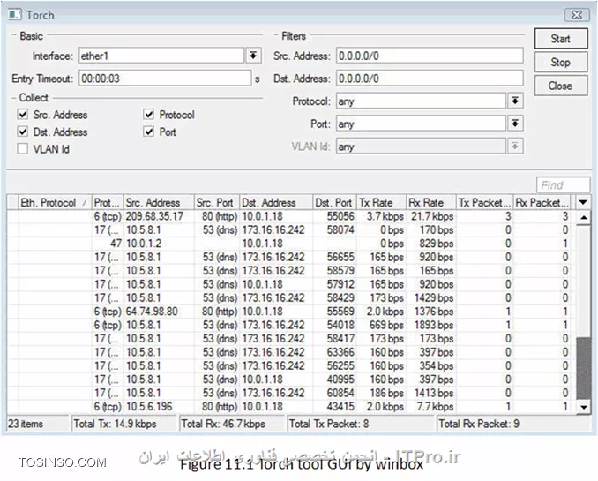Screen dimensions: 598x481
Task: Select the row with source 10.0.1.2
Action: click(x=291, y=244)
